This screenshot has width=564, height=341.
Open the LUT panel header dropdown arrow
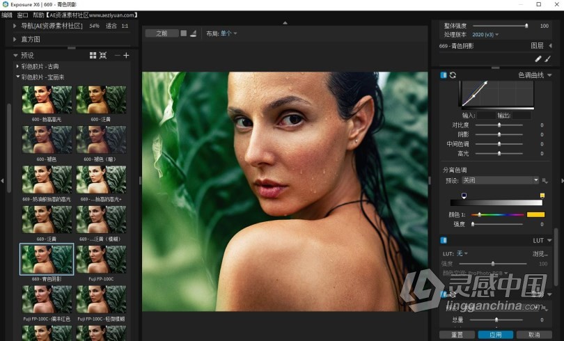pos(549,240)
